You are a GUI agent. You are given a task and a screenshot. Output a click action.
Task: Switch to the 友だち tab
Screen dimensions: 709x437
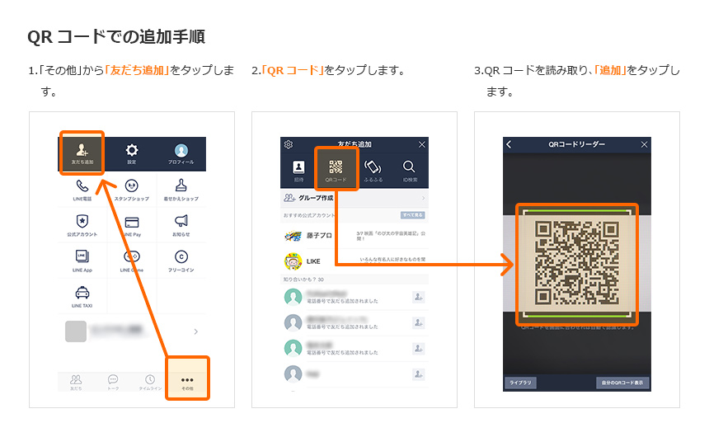(76, 383)
